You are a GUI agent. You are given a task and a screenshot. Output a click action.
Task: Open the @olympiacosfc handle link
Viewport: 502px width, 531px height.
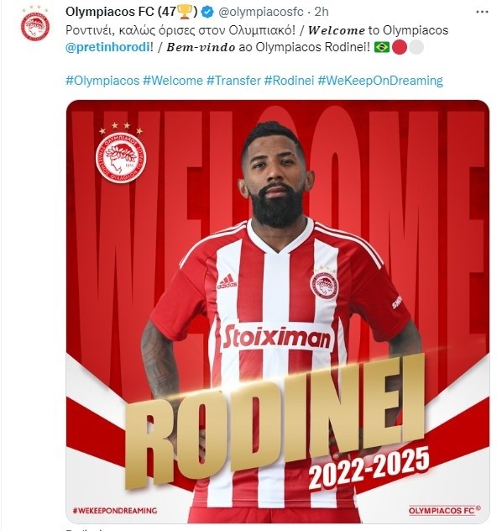(x=261, y=12)
